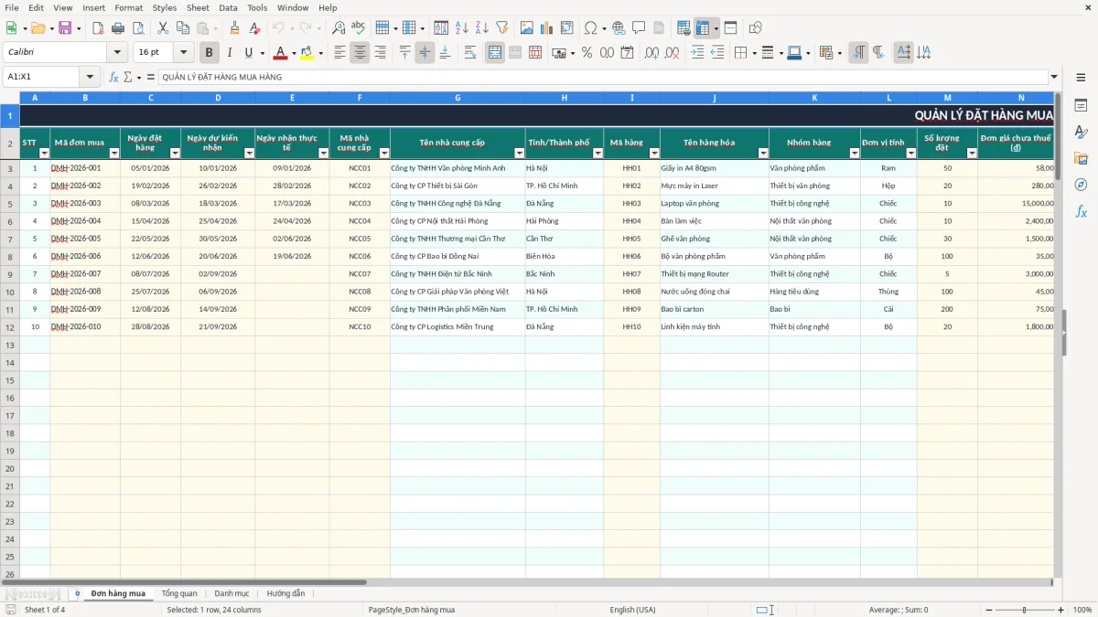Click the Insert Hyperlink globe icon
This screenshot has width=1098, height=617.
click(x=619, y=28)
